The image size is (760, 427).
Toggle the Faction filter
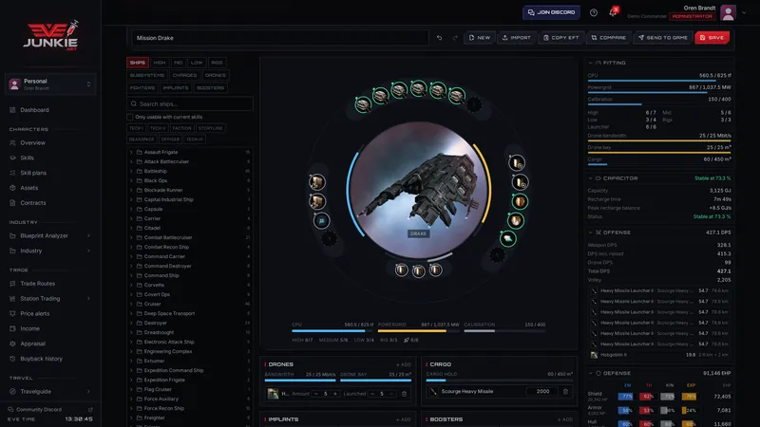click(x=181, y=128)
